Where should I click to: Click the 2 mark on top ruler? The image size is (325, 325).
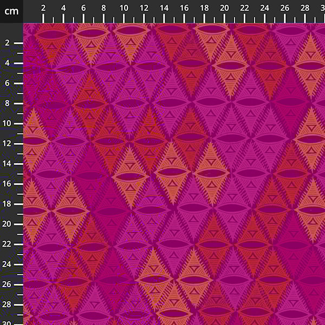[x=43, y=8]
